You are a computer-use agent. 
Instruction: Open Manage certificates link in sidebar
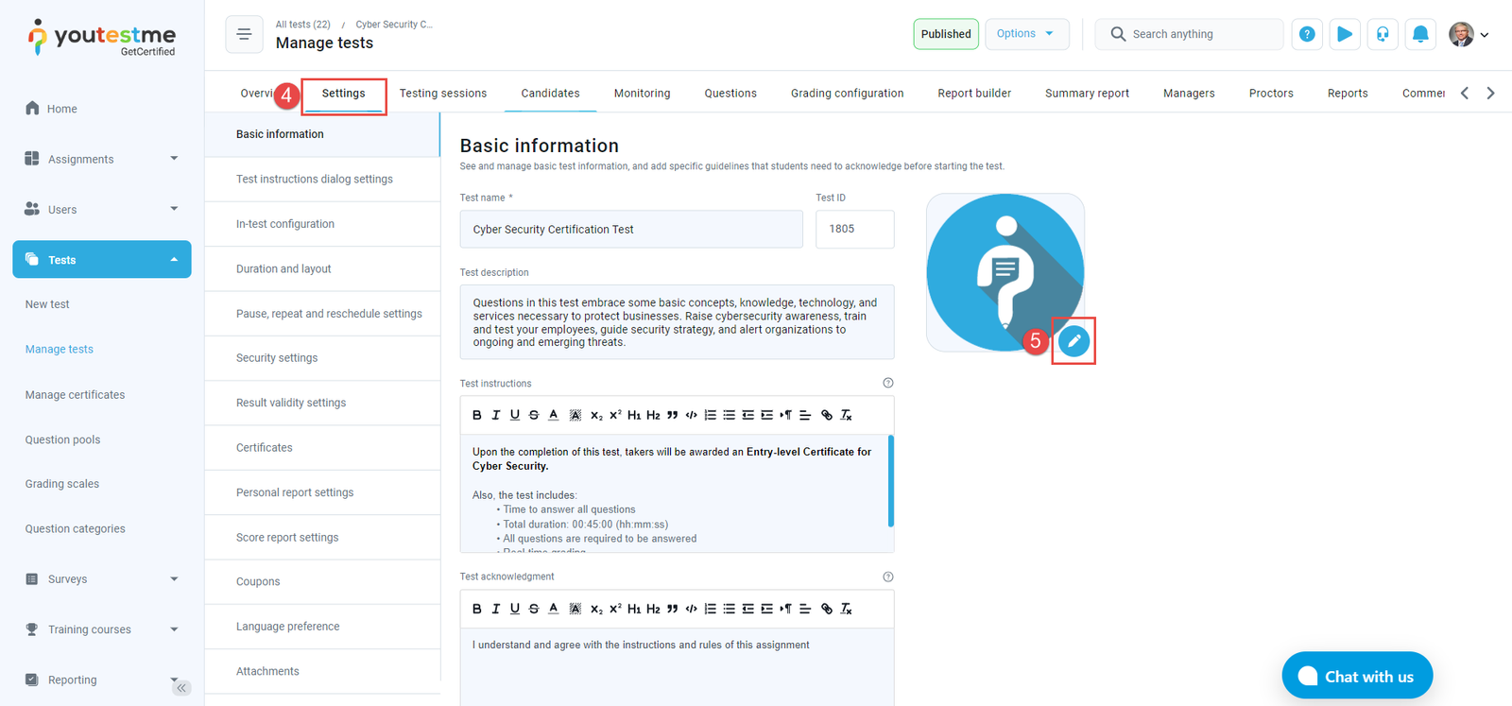pyautogui.click(x=75, y=394)
